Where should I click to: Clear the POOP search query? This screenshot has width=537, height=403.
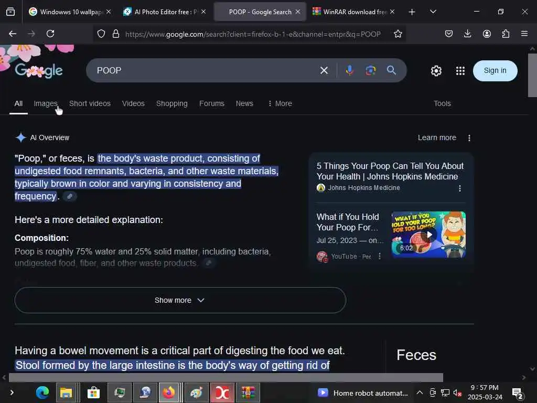click(x=324, y=71)
